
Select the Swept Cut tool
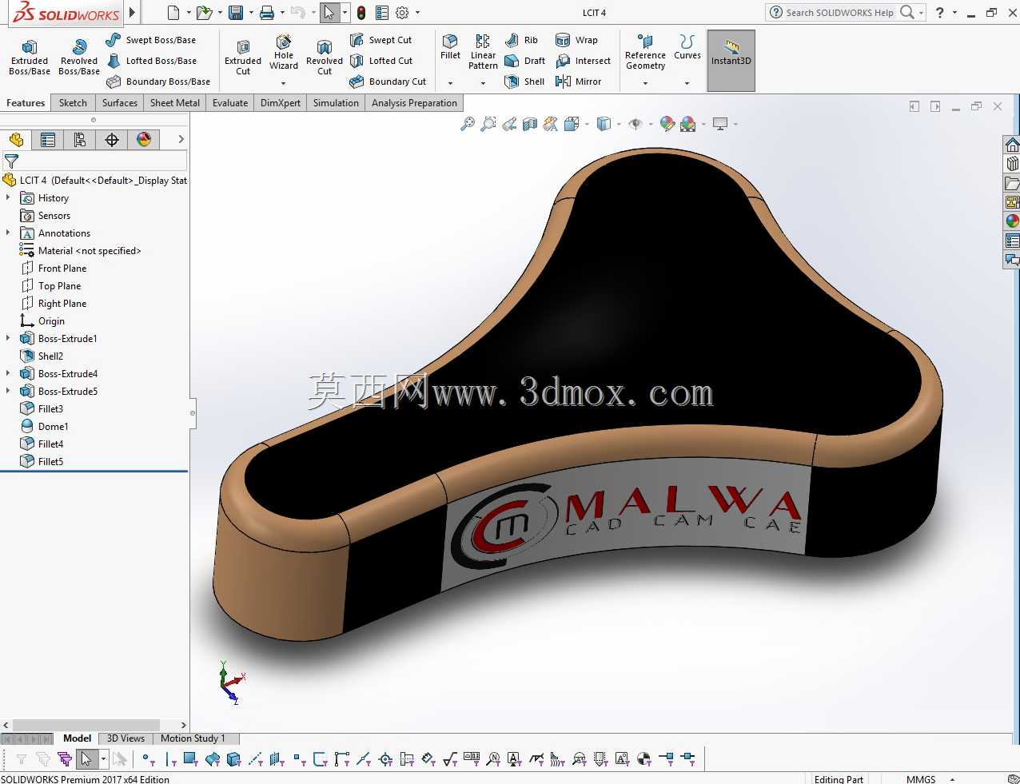(x=381, y=40)
